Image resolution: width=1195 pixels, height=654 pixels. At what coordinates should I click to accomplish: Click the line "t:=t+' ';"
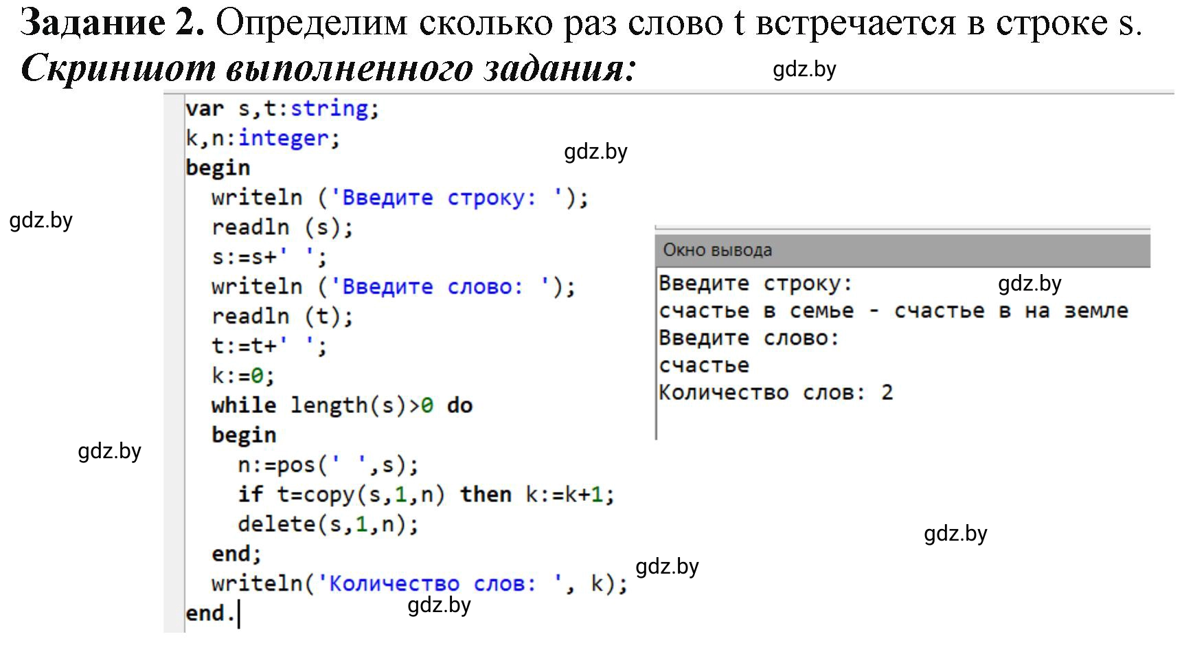tap(269, 346)
